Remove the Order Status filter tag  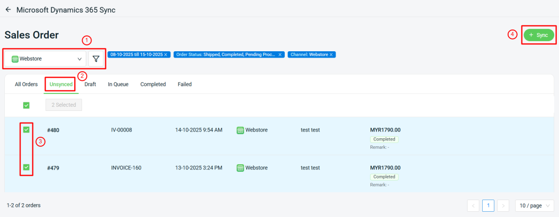point(280,54)
